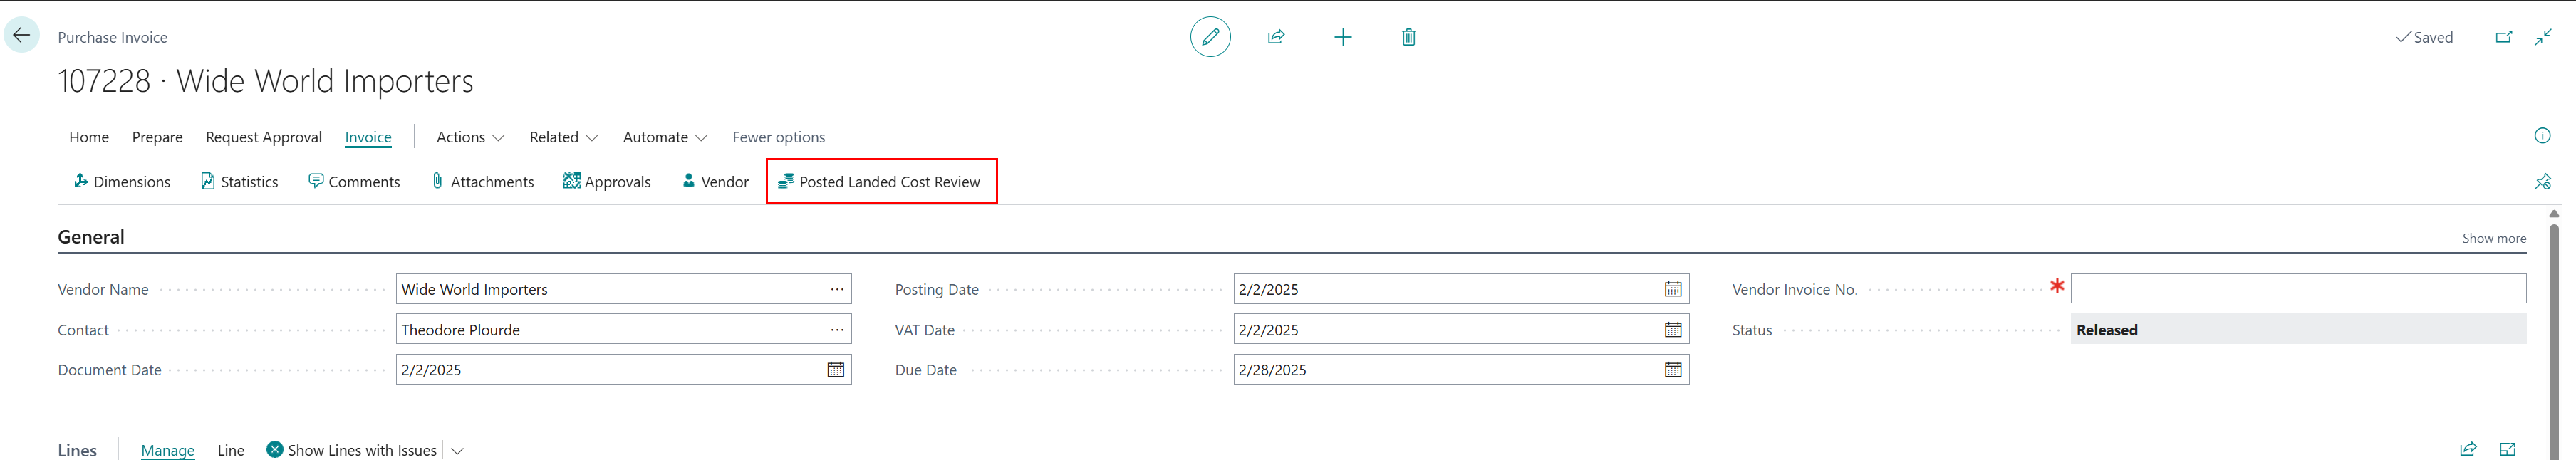
Task: Click the pencil edit icon
Action: (x=1210, y=37)
